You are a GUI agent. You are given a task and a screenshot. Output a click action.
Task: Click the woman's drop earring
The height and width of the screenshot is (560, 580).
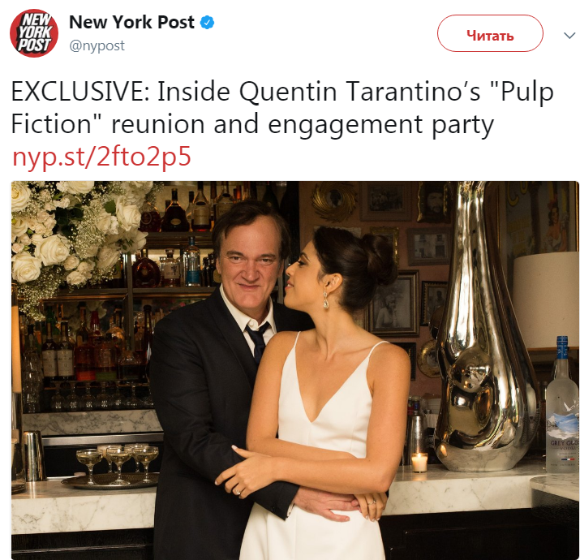326,301
